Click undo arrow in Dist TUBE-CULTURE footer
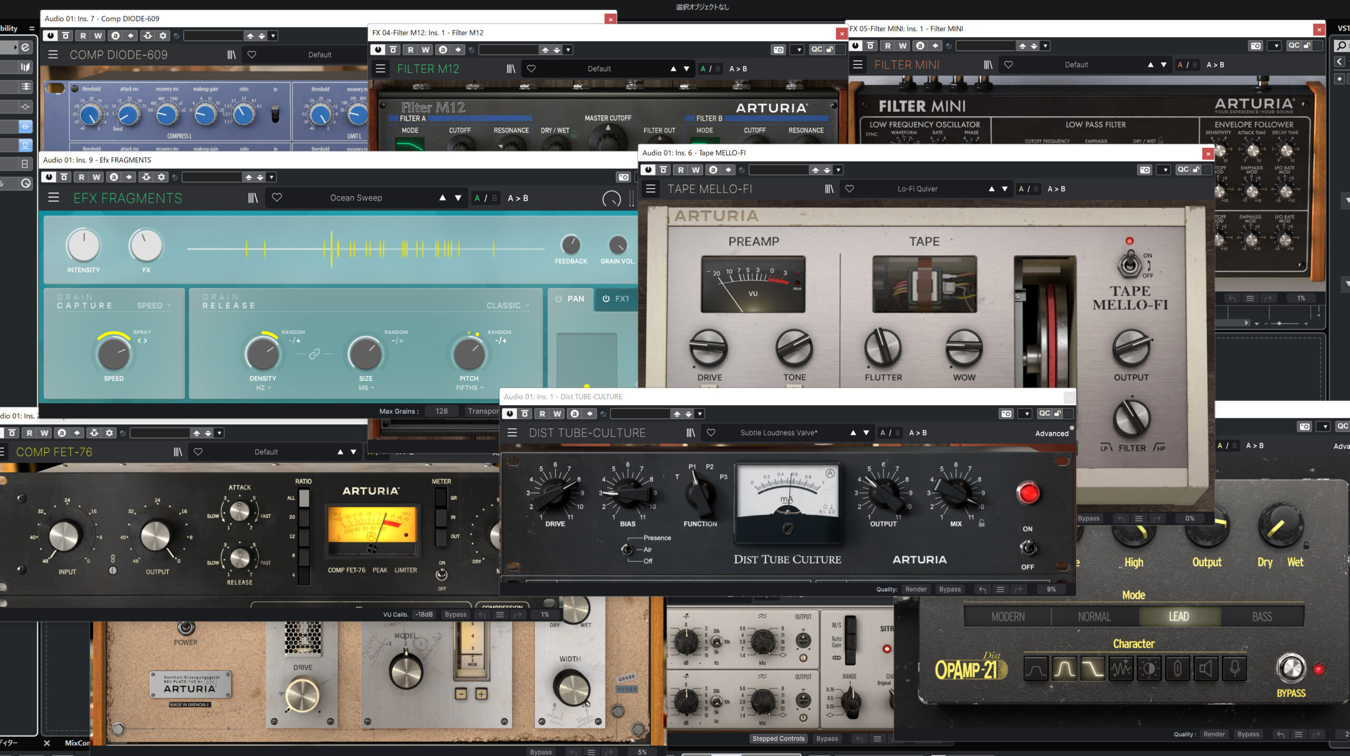The image size is (1350, 756). click(x=982, y=589)
